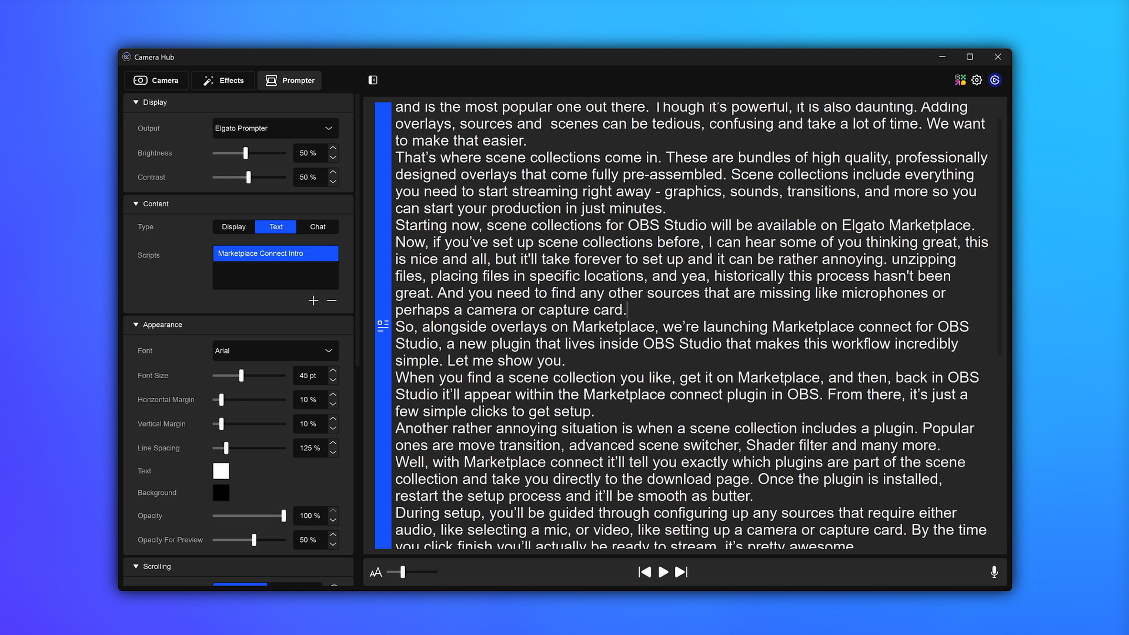Click the text size AA icon
The width and height of the screenshot is (1129, 635).
[376, 572]
